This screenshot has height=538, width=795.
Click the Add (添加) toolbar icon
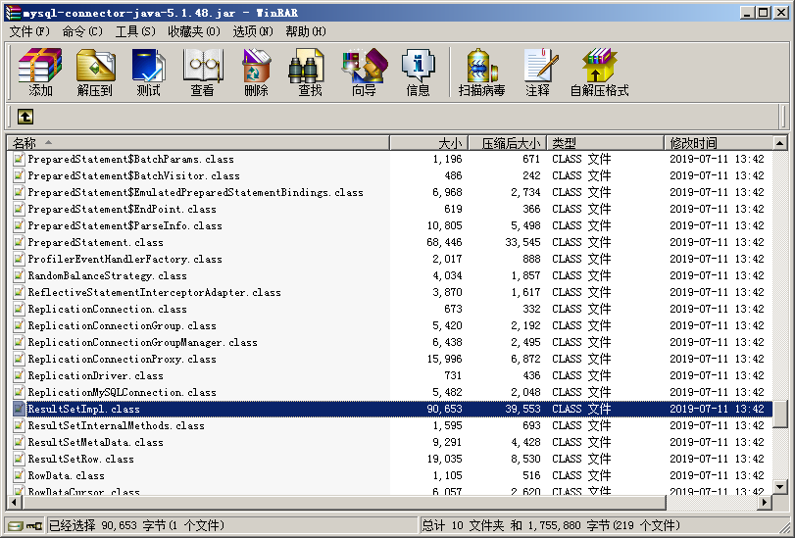pos(40,72)
